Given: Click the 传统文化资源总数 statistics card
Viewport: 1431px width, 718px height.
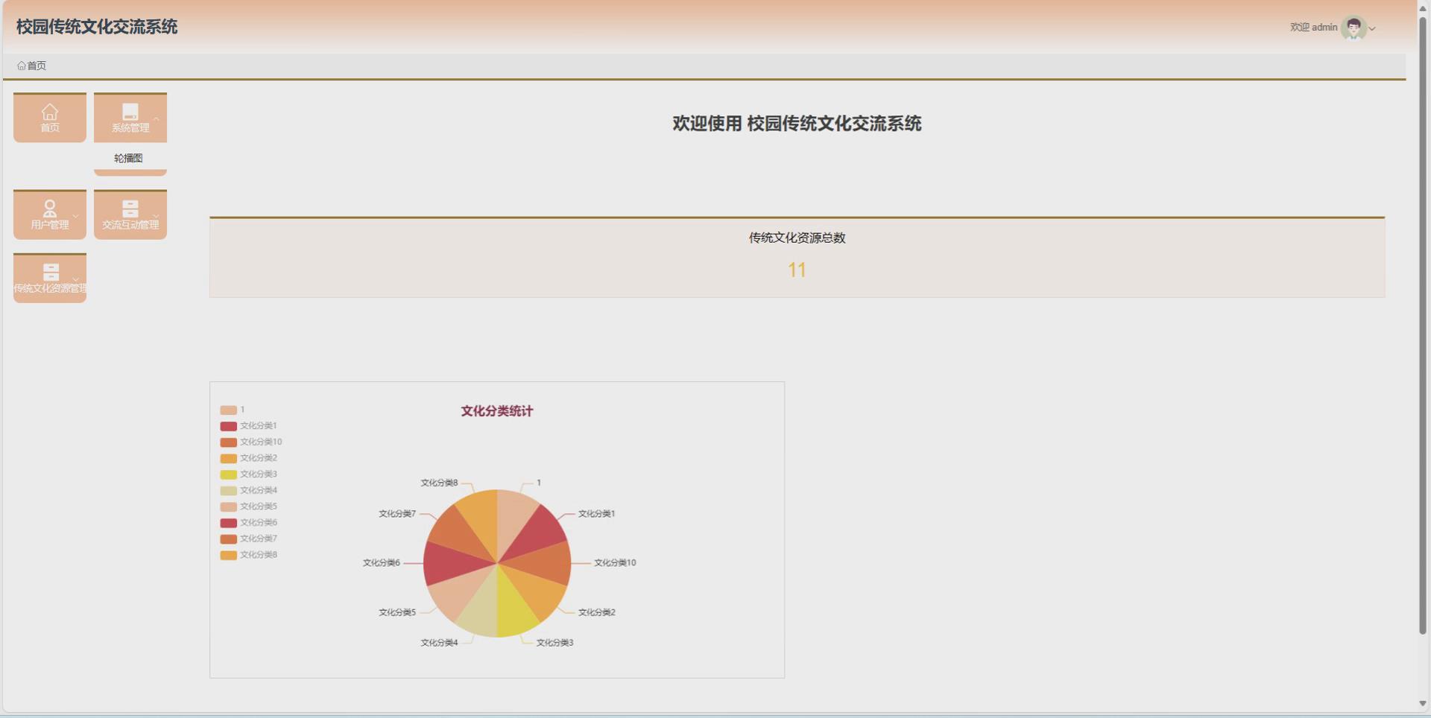Looking at the screenshot, I should pyautogui.click(x=797, y=238).
